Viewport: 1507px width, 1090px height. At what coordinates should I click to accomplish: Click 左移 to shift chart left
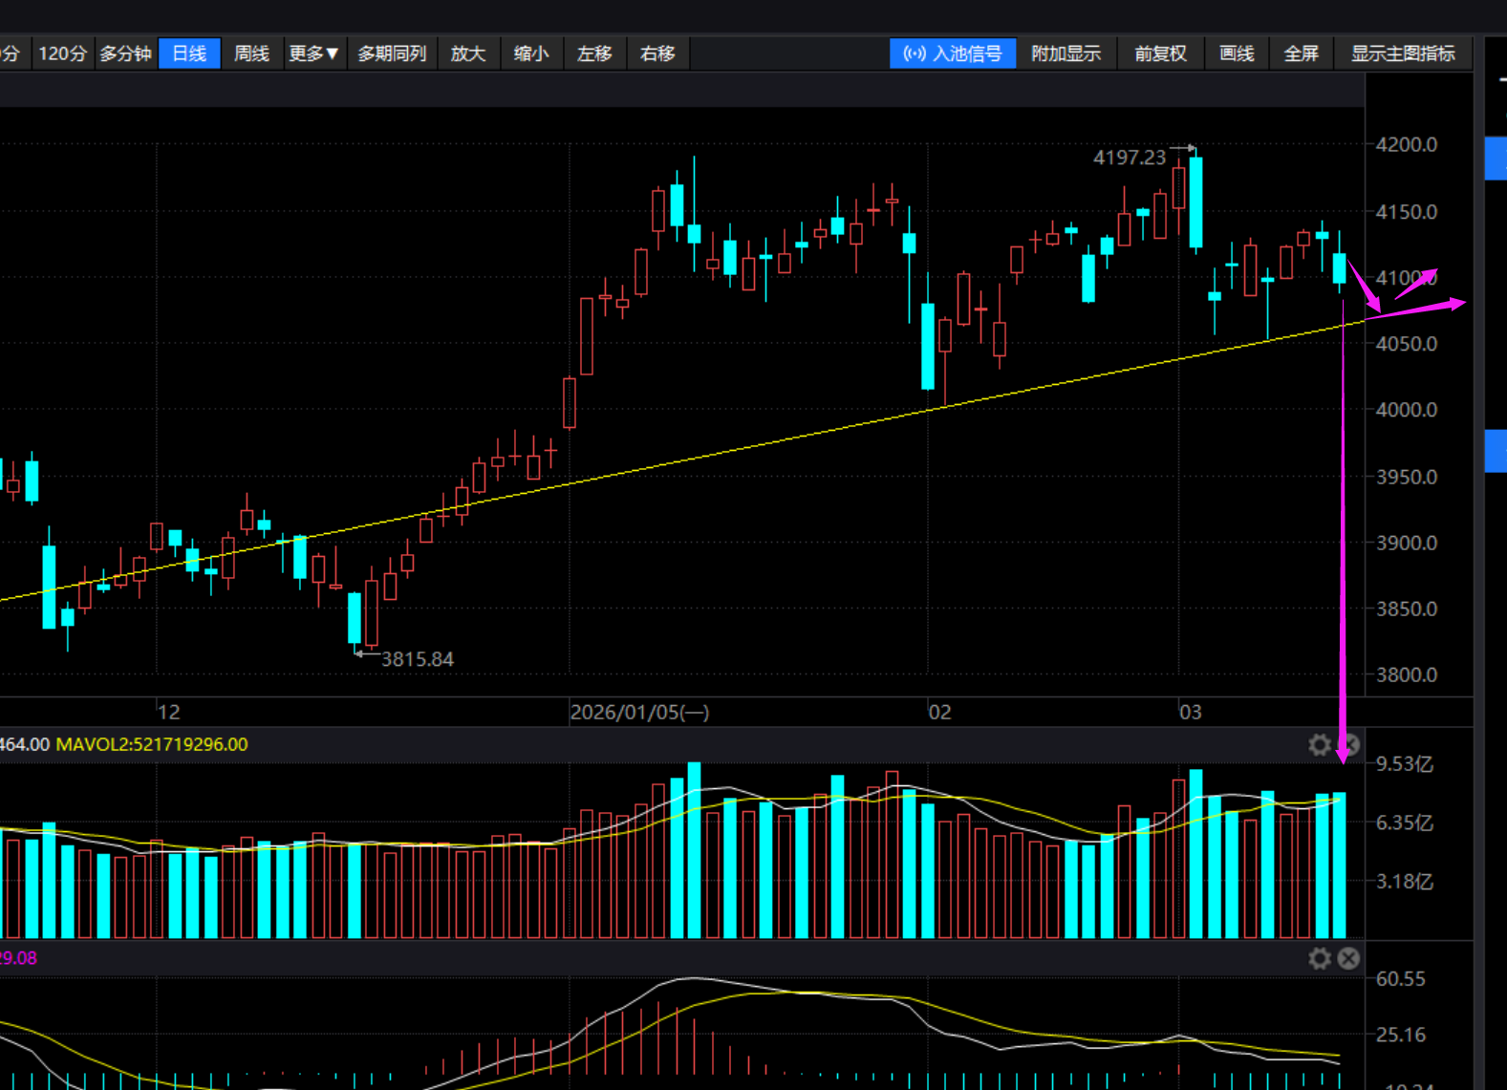(x=594, y=53)
